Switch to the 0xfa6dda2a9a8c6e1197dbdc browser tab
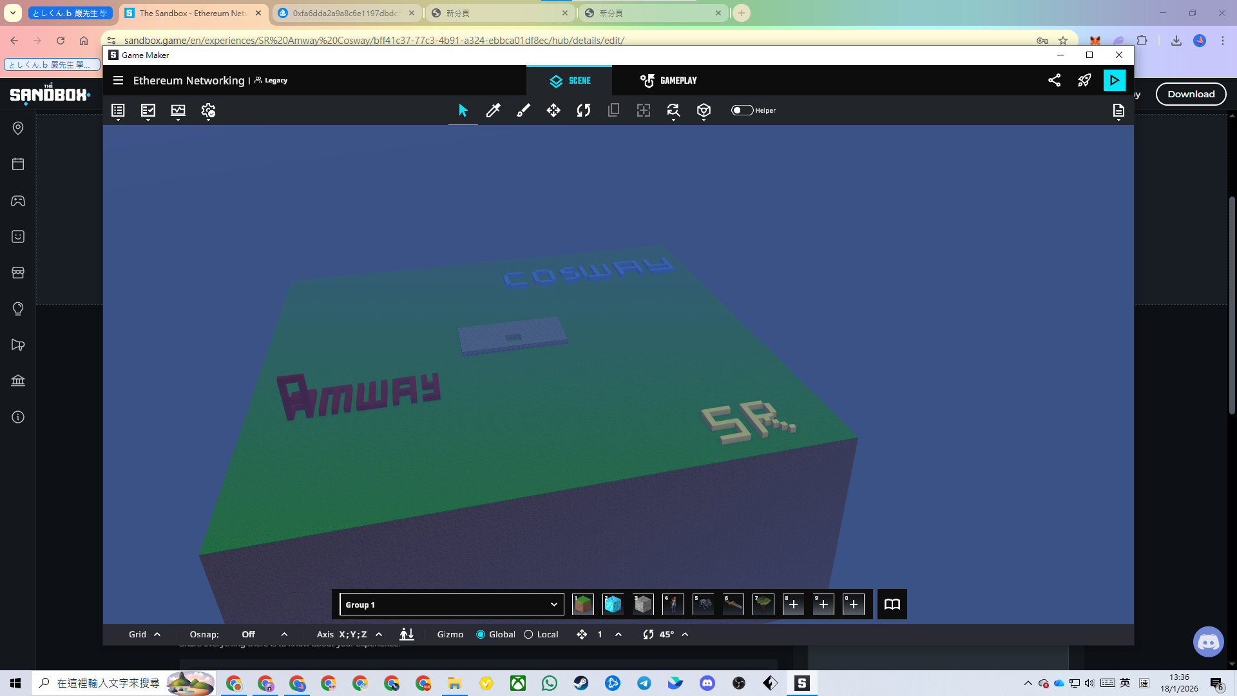The height and width of the screenshot is (696, 1237). coord(347,13)
